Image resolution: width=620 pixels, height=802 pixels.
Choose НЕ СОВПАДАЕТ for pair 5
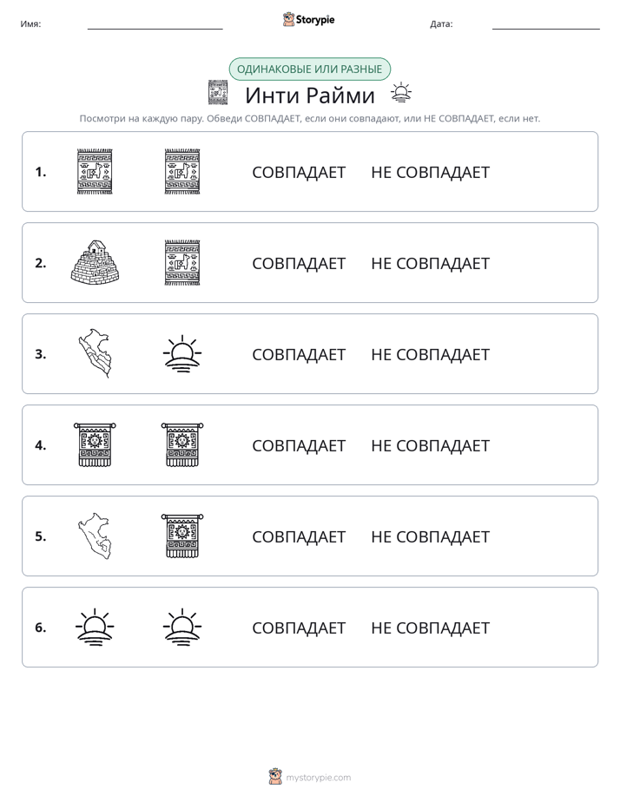pyautogui.click(x=430, y=536)
